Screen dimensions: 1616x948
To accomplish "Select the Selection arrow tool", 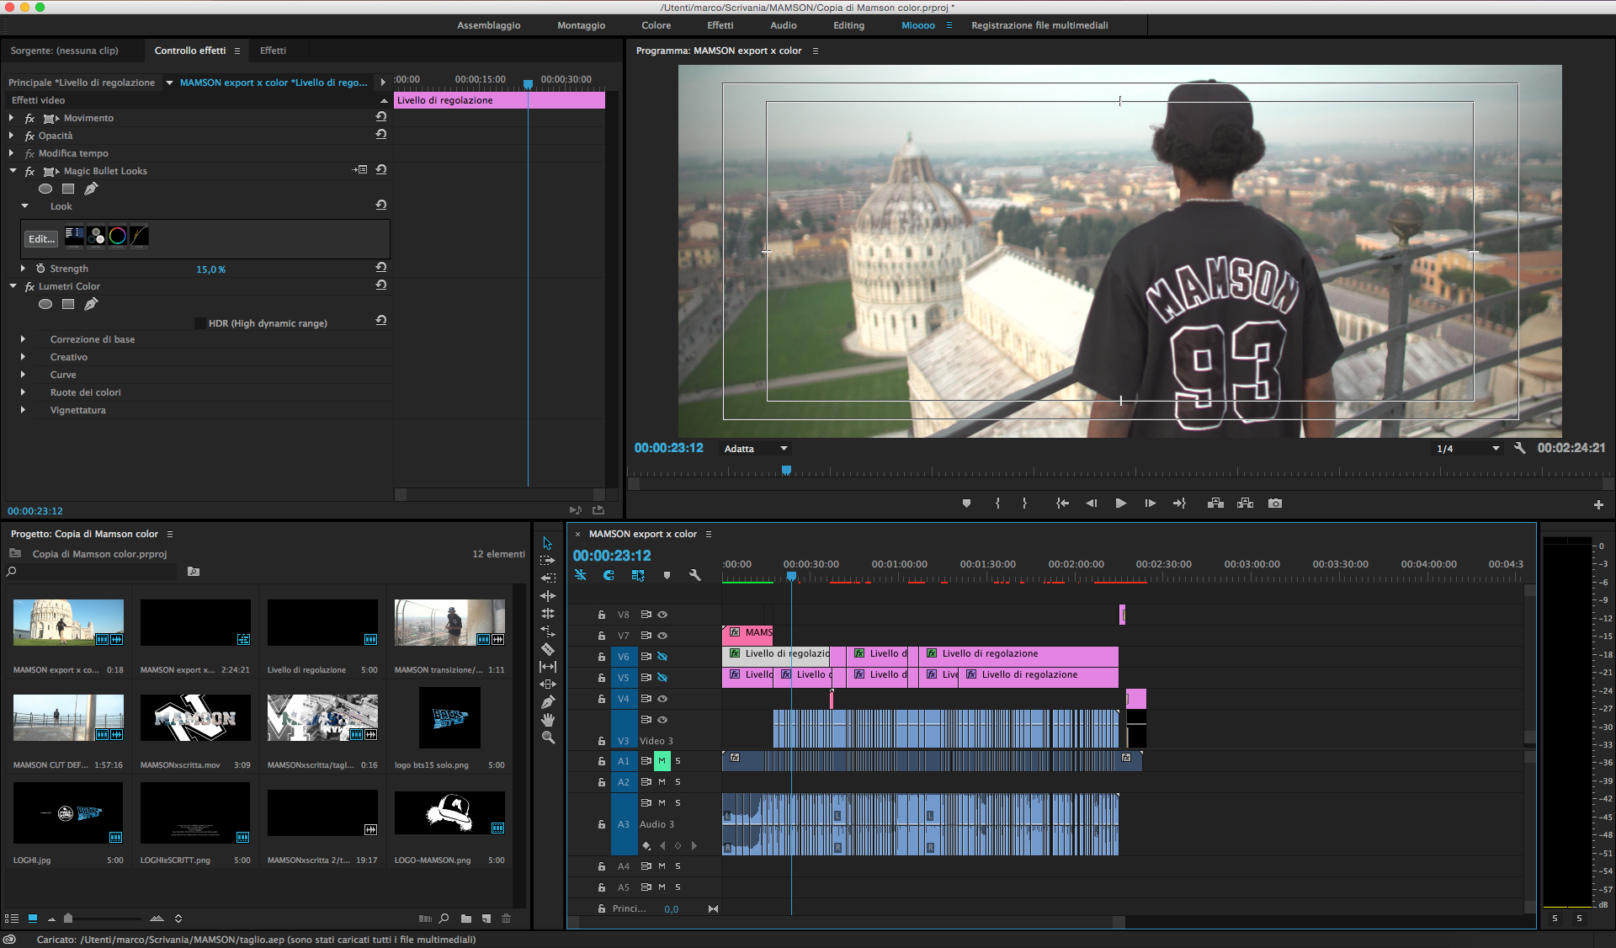I will 548,543.
